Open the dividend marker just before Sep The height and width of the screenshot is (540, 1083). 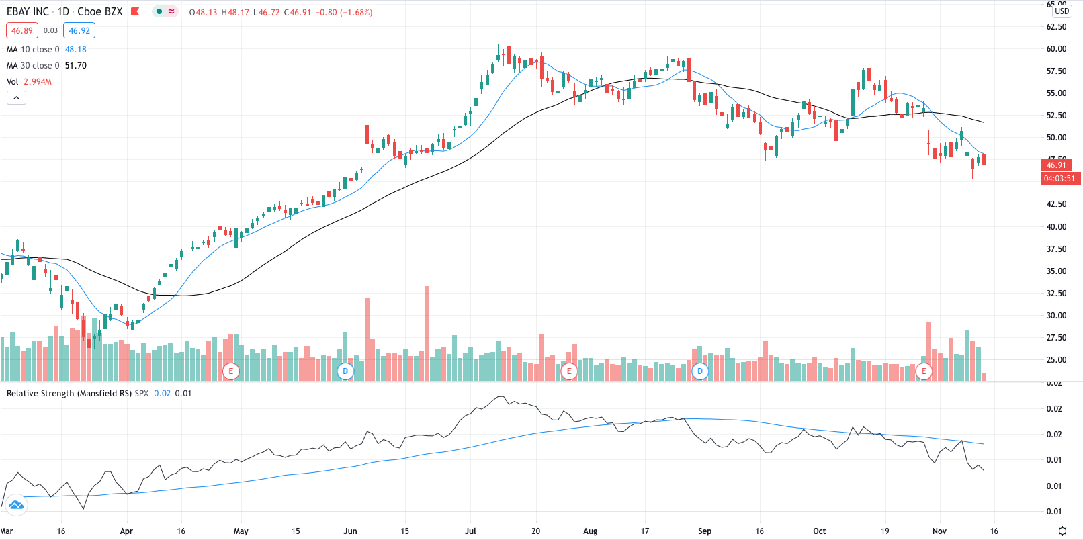700,371
